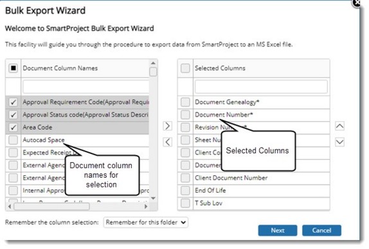This screenshot has height=249, width=369.
Task: Select all in Selected Columns header
Action: pyautogui.click(x=185, y=68)
